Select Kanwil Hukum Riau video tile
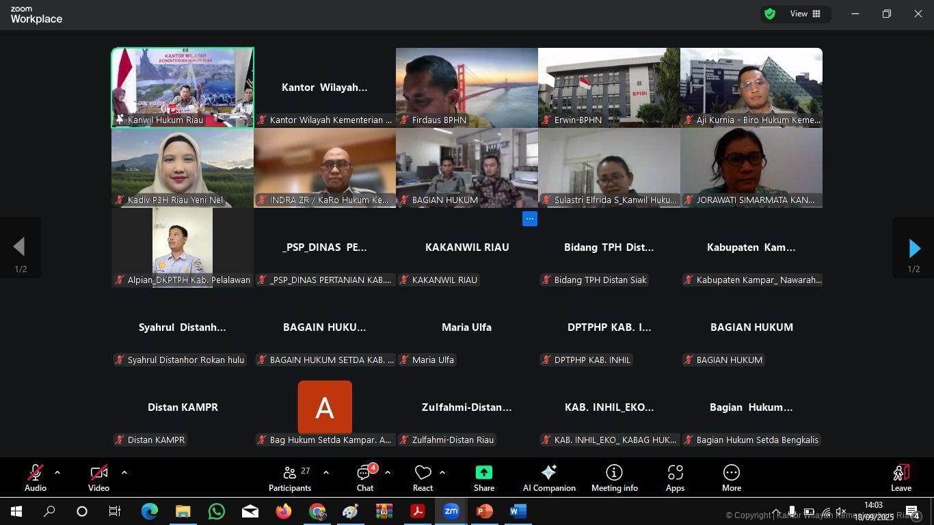Screen dimensions: 934x525 pos(183,87)
